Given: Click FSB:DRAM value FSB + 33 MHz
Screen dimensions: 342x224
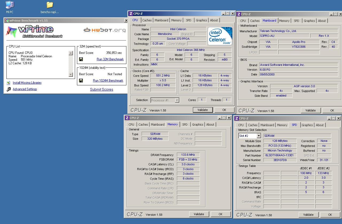Looking at the screenshot, I should point(188,160).
